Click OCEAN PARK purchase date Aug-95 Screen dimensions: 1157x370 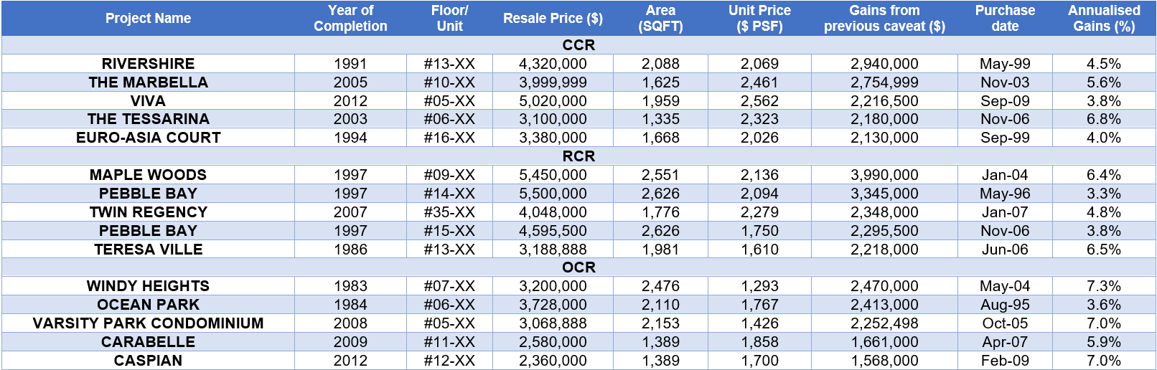click(x=1005, y=305)
